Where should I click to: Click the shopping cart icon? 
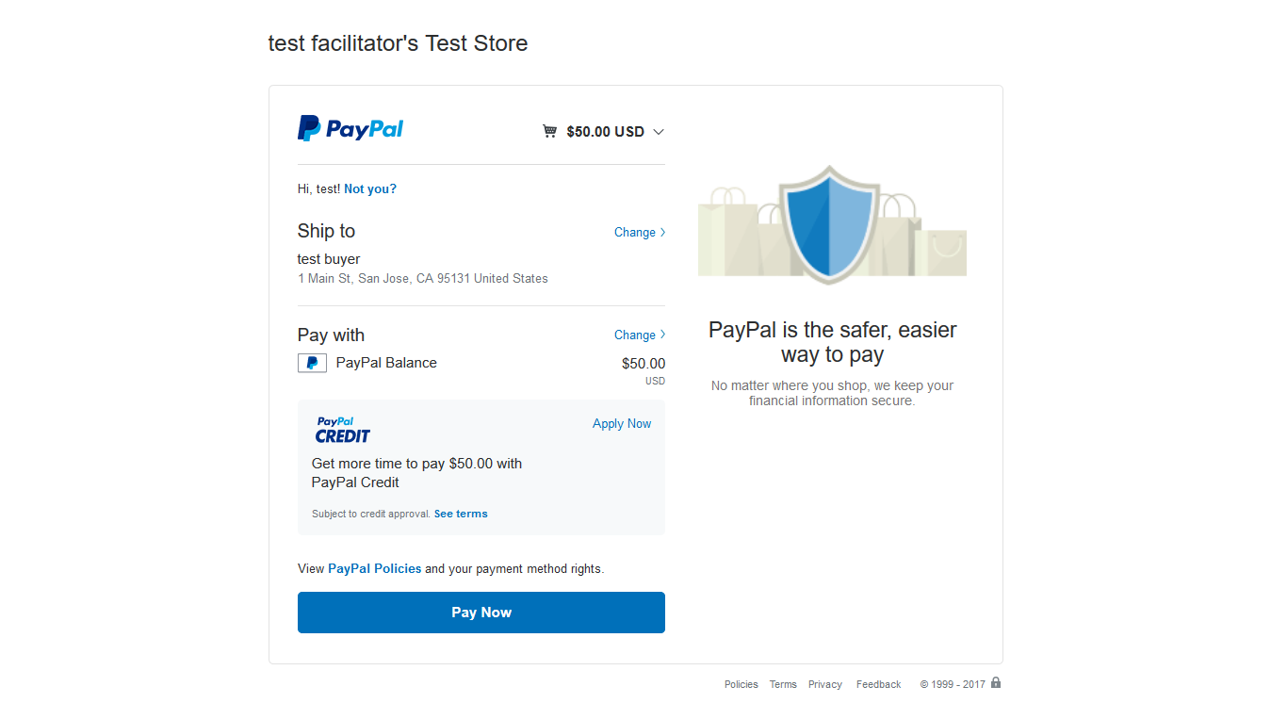(x=549, y=131)
